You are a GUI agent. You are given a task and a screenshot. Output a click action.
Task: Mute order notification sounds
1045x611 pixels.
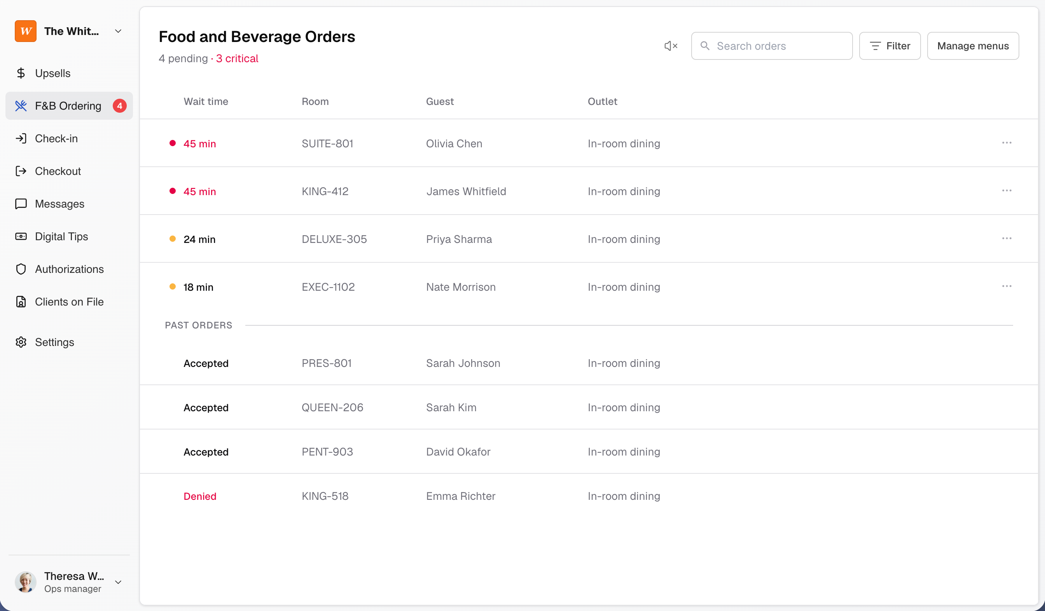670,45
